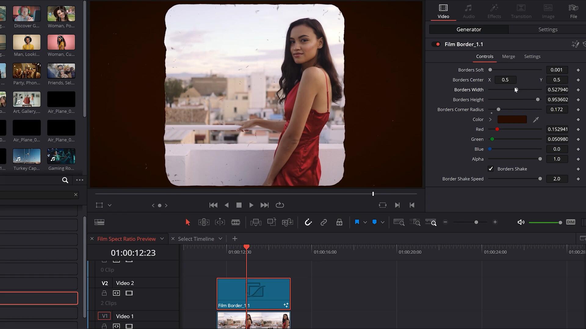Open the border Color swatch
This screenshot has height=329, width=586.
click(512, 120)
